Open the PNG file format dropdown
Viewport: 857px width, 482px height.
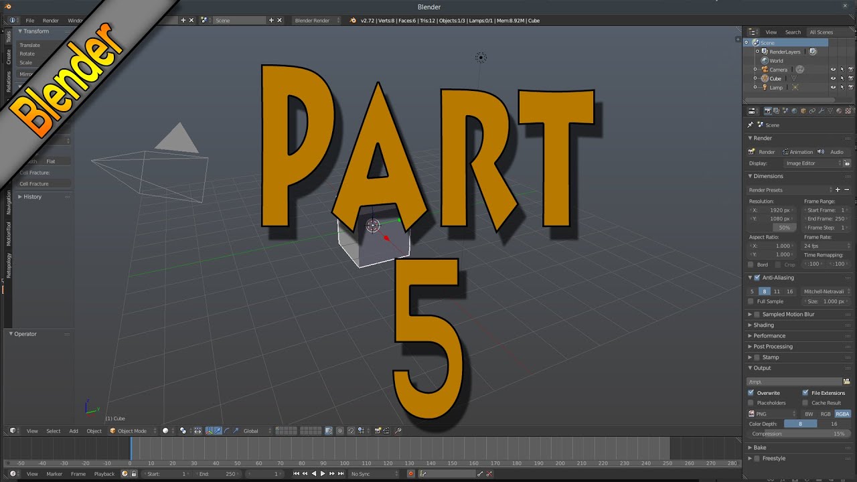773,414
